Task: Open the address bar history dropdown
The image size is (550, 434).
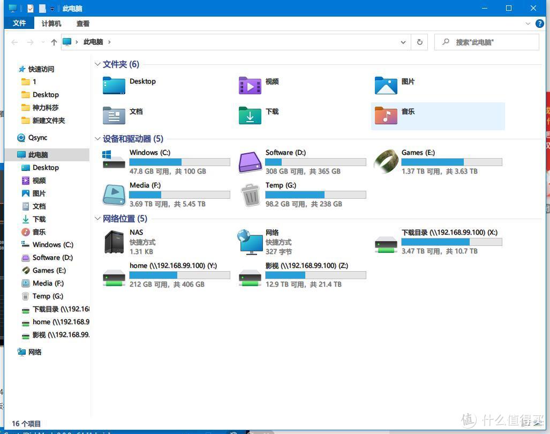Action: tap(403, 42)
